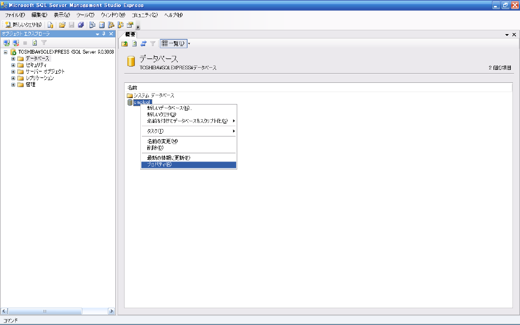Close the Object Explorer panel

coord(111,34)
